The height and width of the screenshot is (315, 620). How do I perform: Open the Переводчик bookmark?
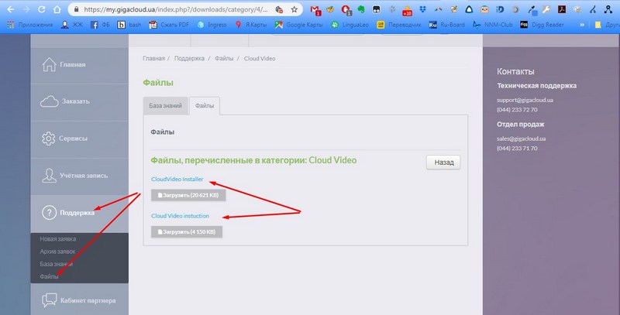[x=399, y=25]
